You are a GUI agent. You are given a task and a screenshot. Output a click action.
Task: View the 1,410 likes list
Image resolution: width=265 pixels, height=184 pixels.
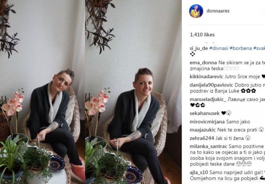[x=202, y=35]
